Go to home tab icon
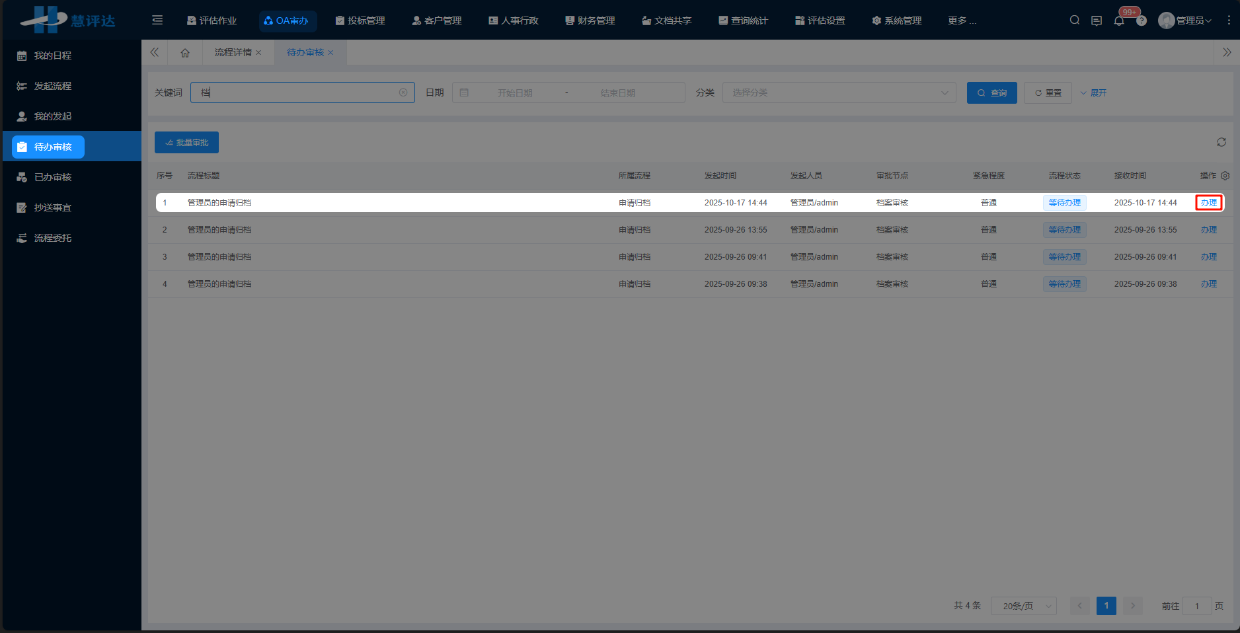 pos(185,53)
